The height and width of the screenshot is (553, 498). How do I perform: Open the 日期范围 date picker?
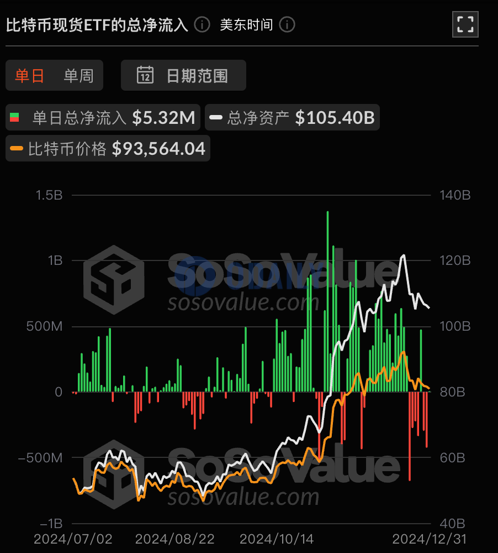click(x=183, y=75)
